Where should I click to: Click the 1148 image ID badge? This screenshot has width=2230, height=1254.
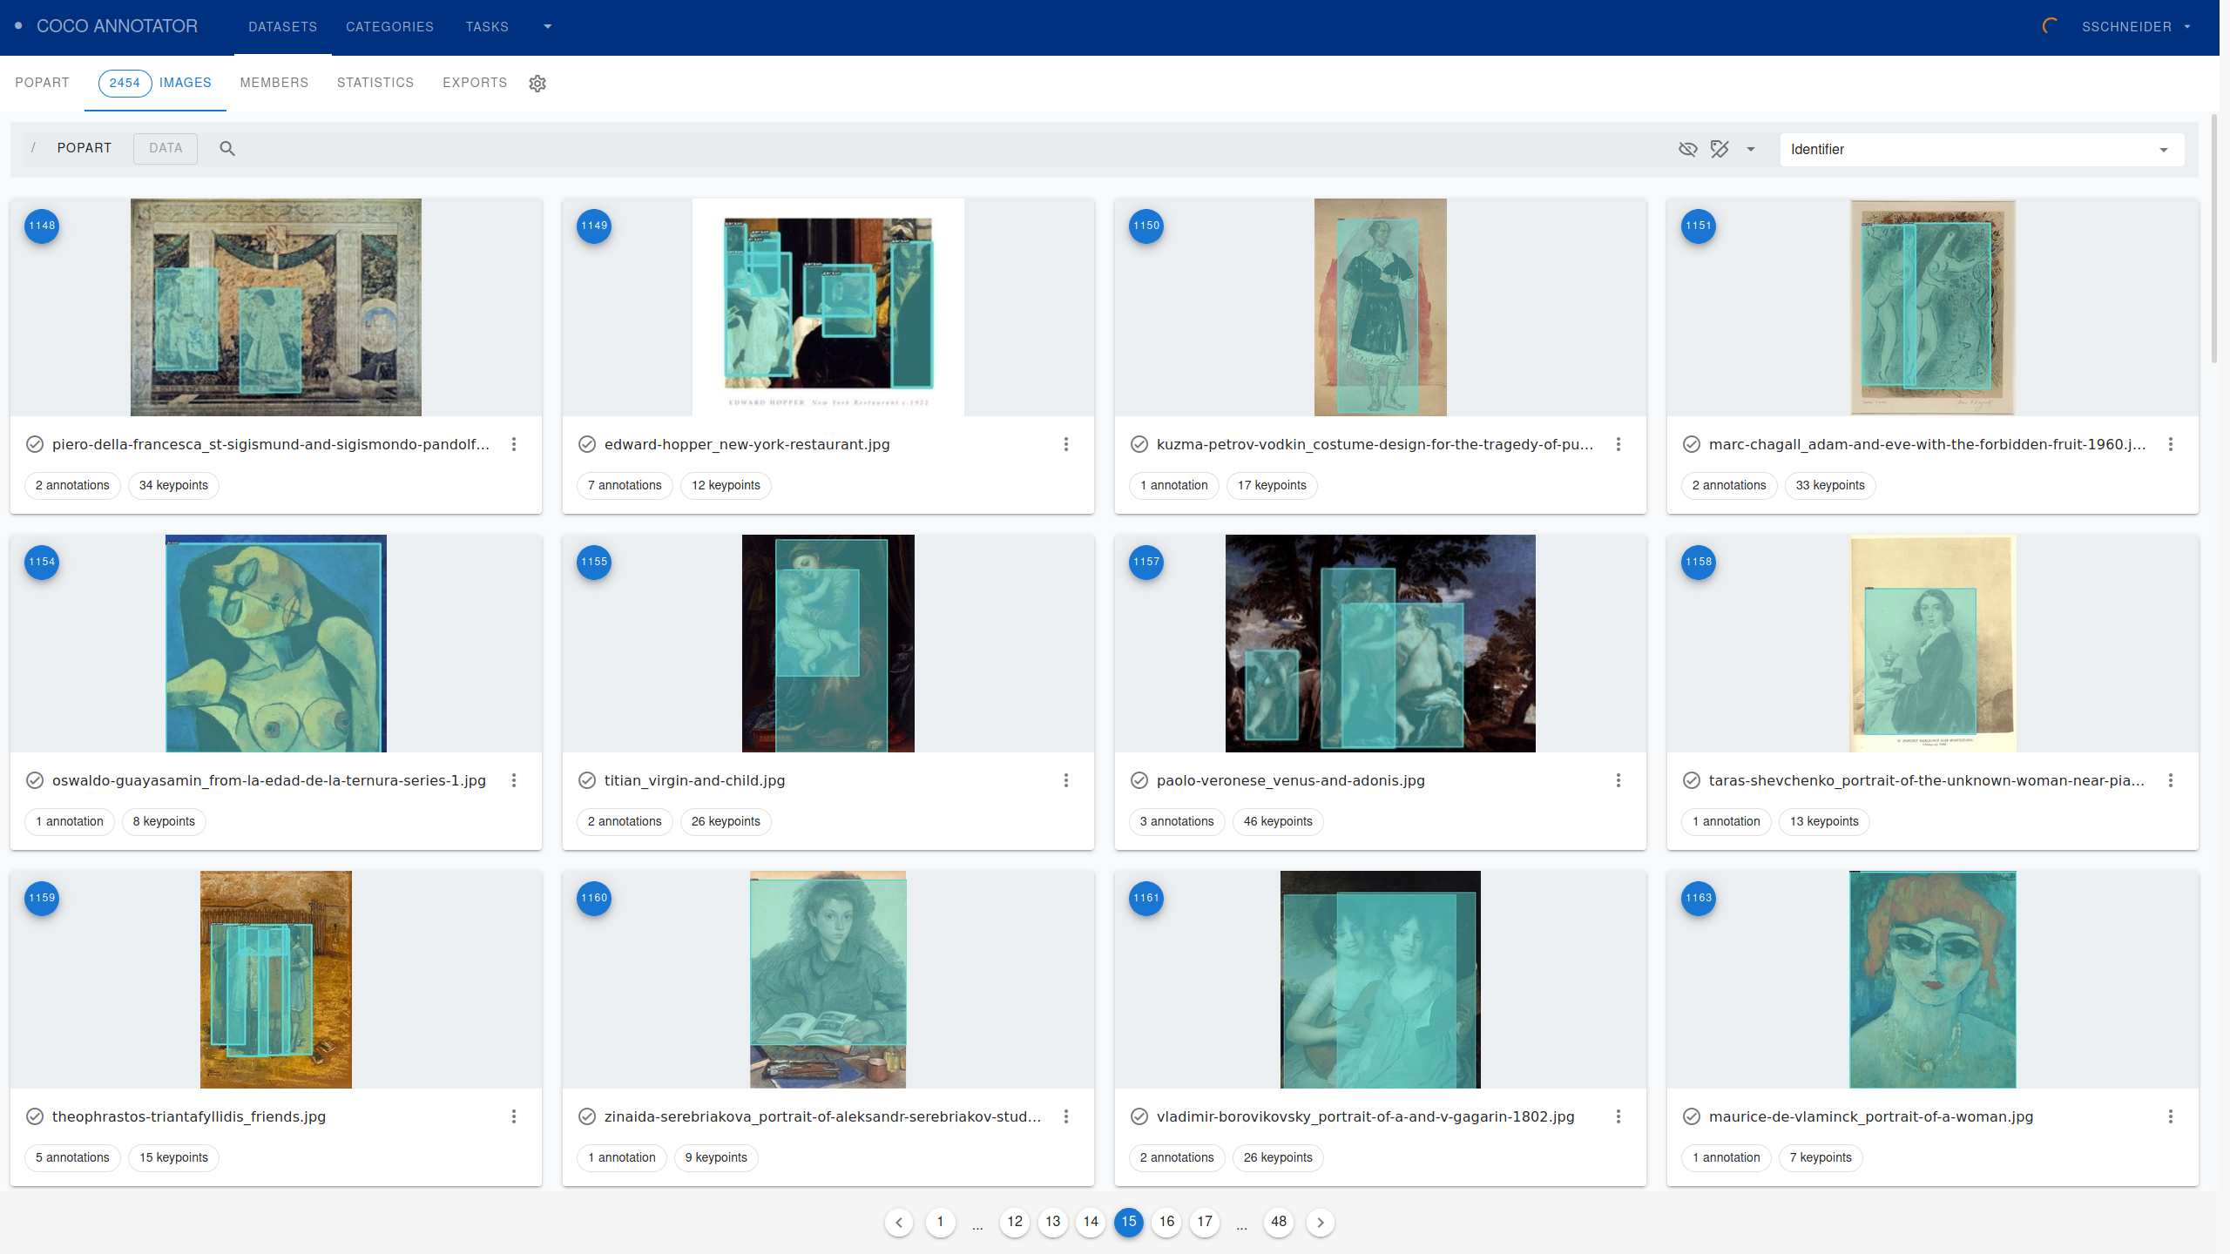click(x=42, y=226)
